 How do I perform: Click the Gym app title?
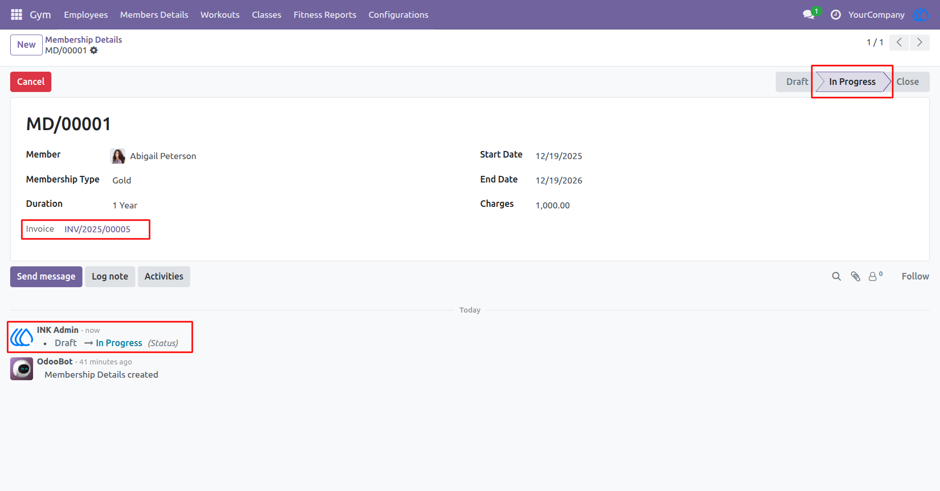[x=40, y=15]
